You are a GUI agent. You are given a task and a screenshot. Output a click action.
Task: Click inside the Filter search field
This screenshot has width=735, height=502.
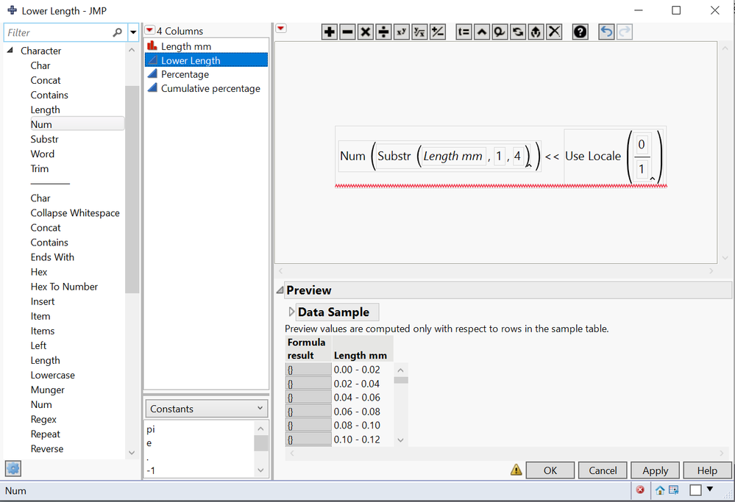(59, 32)
